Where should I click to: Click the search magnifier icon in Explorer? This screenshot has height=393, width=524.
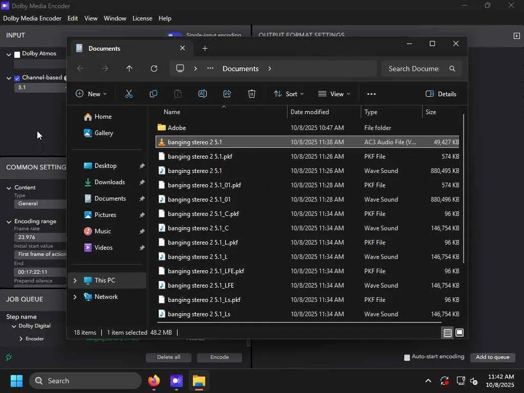[452, 69]
